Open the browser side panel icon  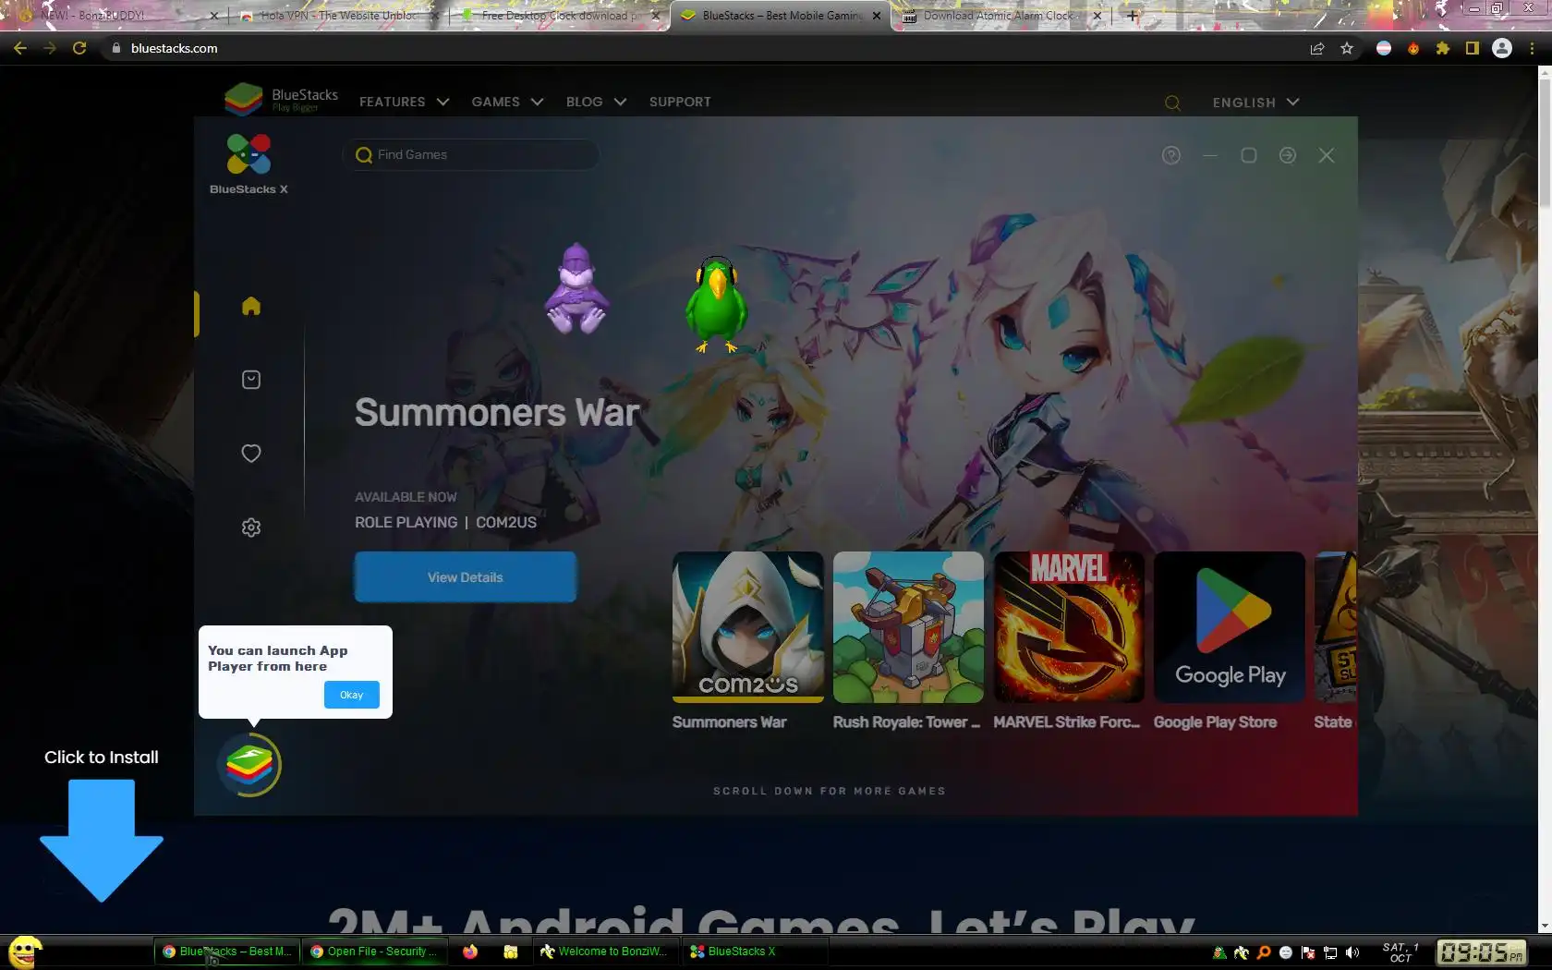[x=1473, y=48]
